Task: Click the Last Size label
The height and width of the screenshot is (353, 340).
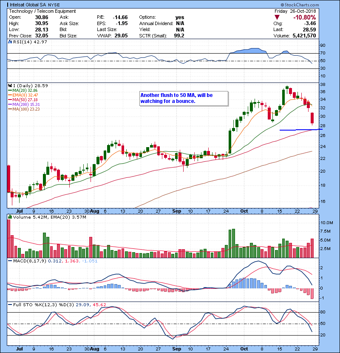Action: [x=107, y=29]
